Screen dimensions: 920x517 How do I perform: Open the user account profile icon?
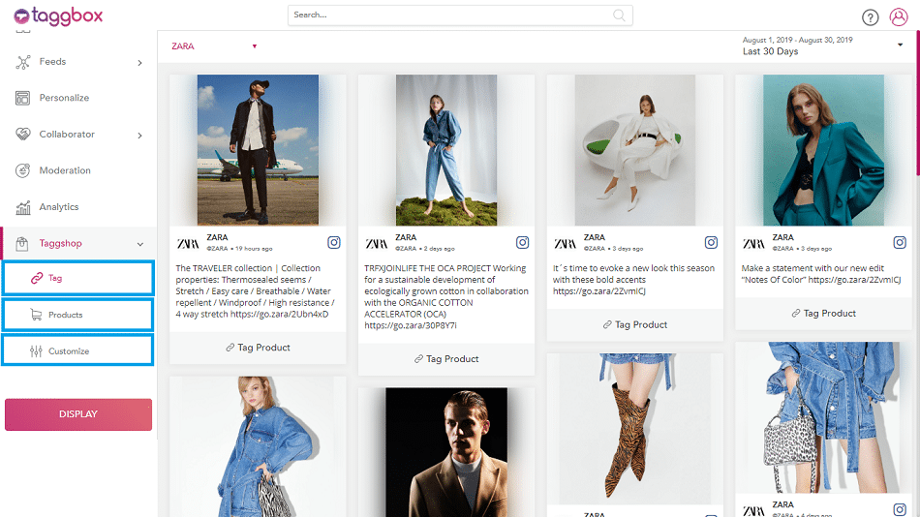898,17
